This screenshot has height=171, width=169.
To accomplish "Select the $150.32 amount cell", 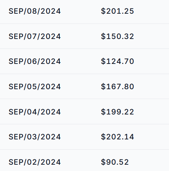I will 117,37.
